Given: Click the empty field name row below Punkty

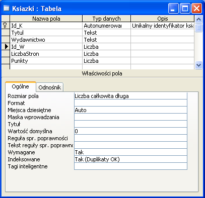Looking at the screenshot, I should (46, 67).
